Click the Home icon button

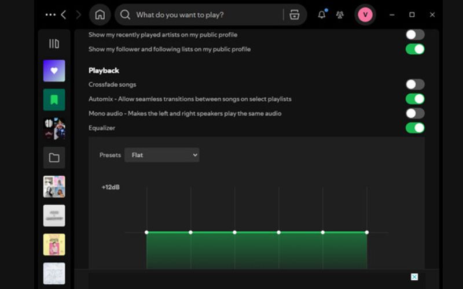pyautogui.click(x=100, y=14)
